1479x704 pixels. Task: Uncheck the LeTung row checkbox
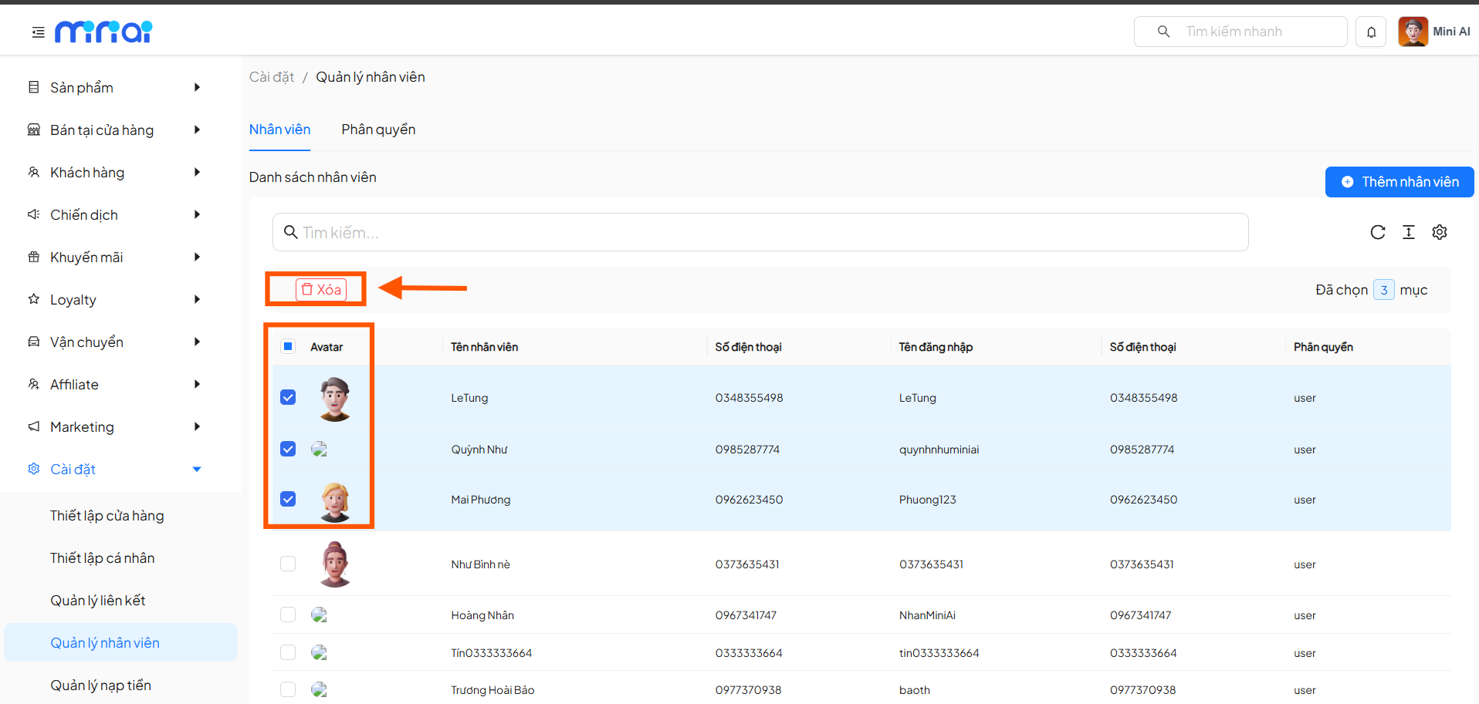click(288, 397)
